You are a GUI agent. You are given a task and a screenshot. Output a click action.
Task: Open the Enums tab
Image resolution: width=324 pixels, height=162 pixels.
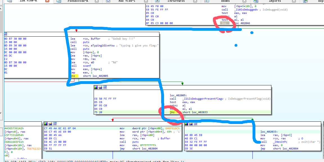[x=225, y=1]
